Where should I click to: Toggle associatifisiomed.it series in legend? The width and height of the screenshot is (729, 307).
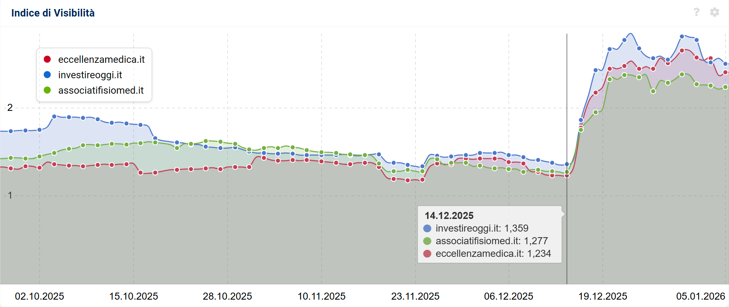(101, 91)
